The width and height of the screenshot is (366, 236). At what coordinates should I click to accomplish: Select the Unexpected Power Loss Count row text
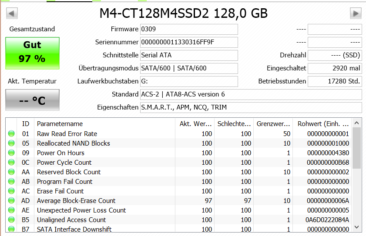coord(81,210)
